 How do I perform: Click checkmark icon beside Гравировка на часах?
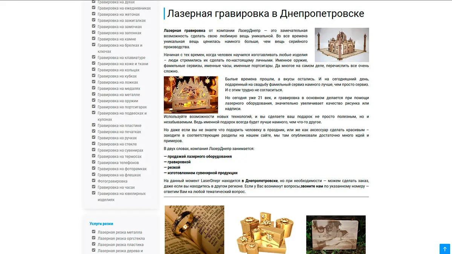tap(94, 187)
